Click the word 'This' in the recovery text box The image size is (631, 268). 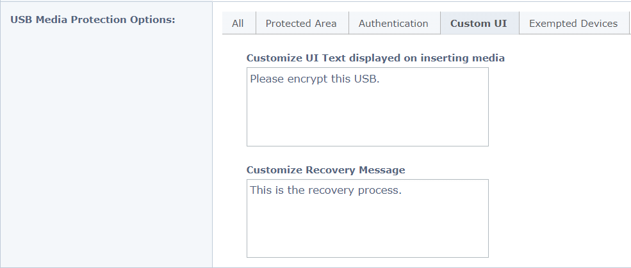click(x=261, y=191)
